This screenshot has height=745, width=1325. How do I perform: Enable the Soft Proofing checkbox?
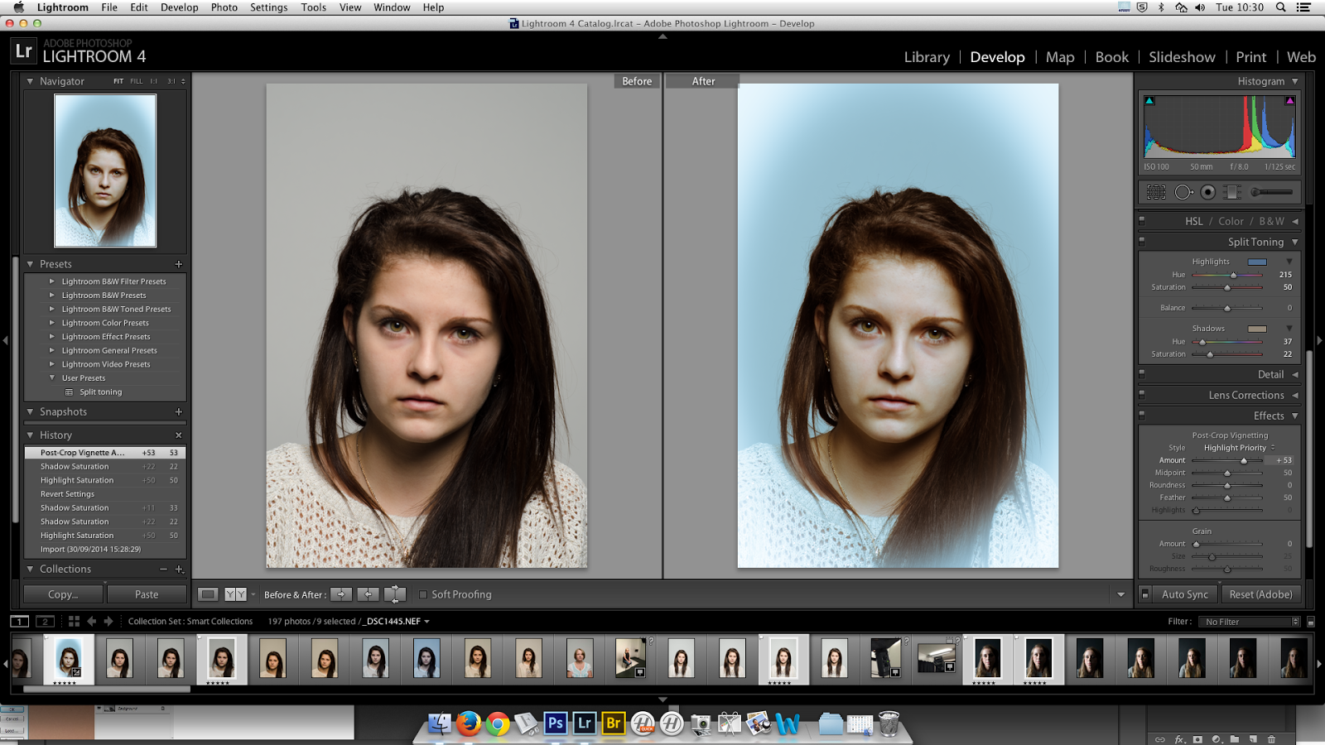(x=423, y=594)
